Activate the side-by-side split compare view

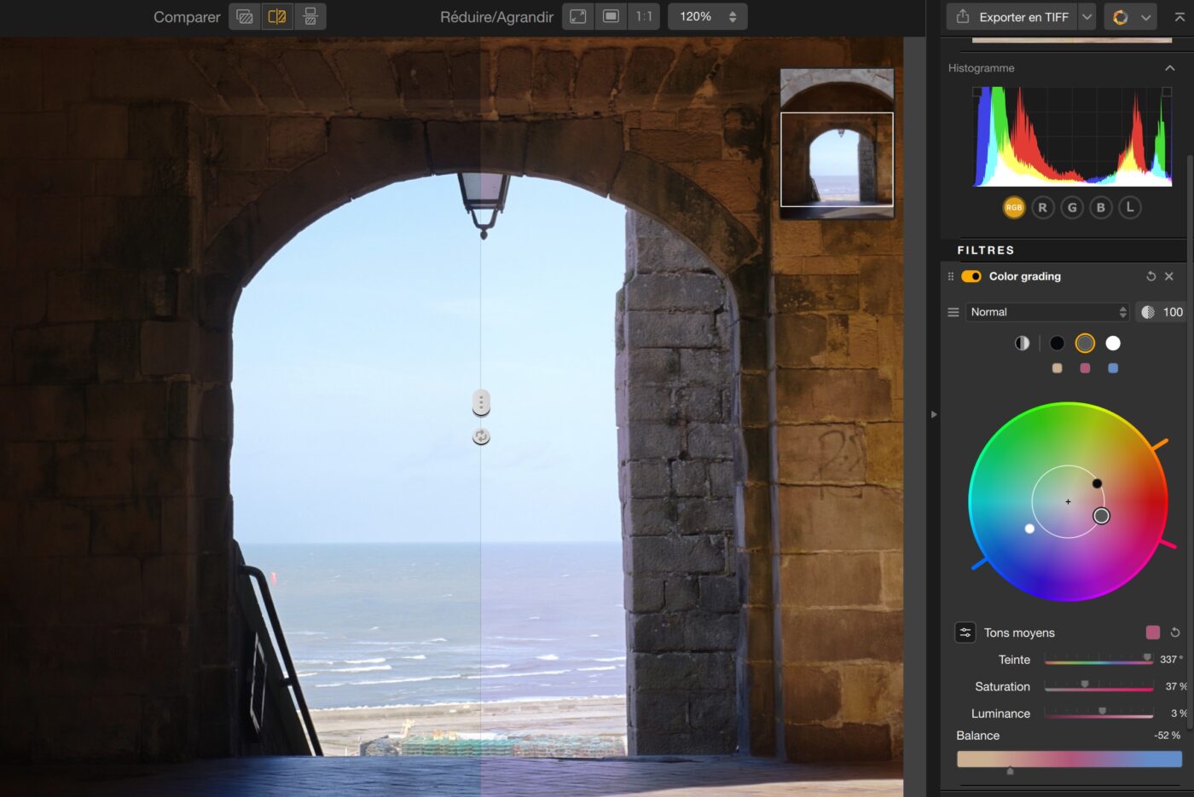(277, 17)
